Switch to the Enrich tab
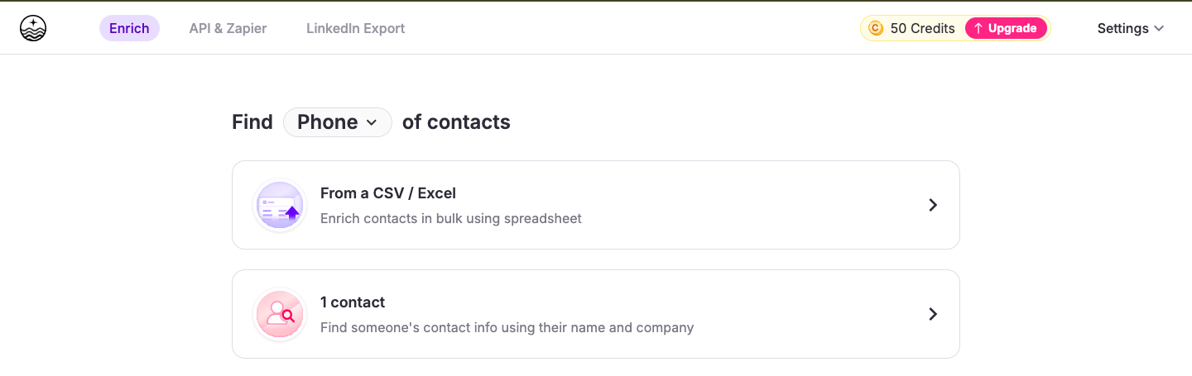The width and height of the screenshot is (1192, 376). pyautogui.click(x=129, y=29)
